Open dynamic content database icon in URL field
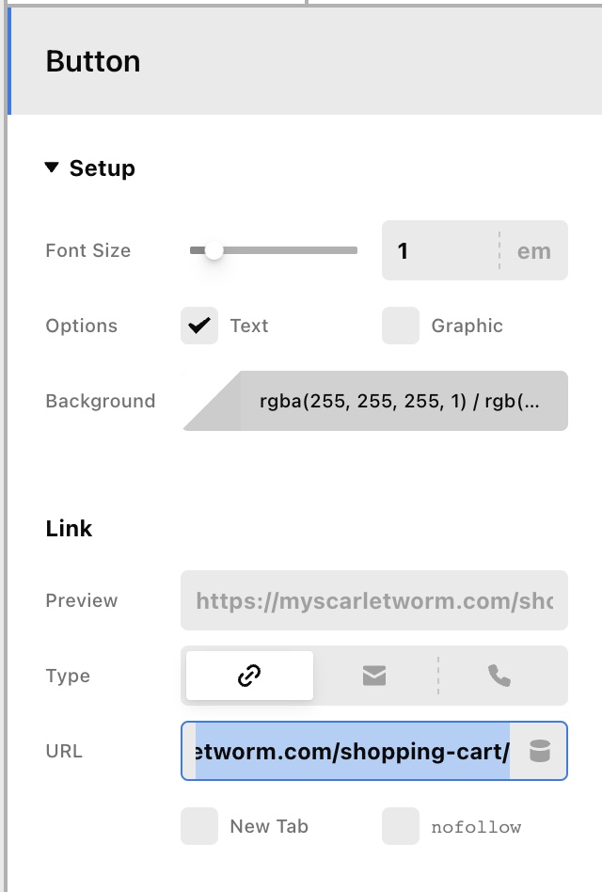This screenshot has width=602, height=892. coord(539,751)
